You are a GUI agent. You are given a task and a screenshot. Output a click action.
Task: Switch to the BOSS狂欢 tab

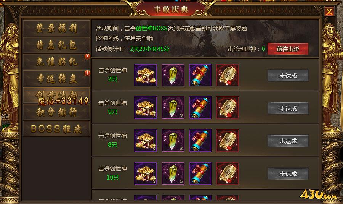(56, 129)
